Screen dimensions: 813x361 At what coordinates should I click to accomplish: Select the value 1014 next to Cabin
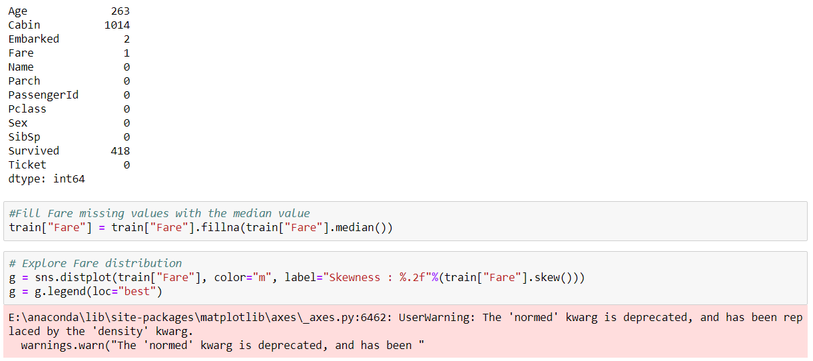click(117, 25)
